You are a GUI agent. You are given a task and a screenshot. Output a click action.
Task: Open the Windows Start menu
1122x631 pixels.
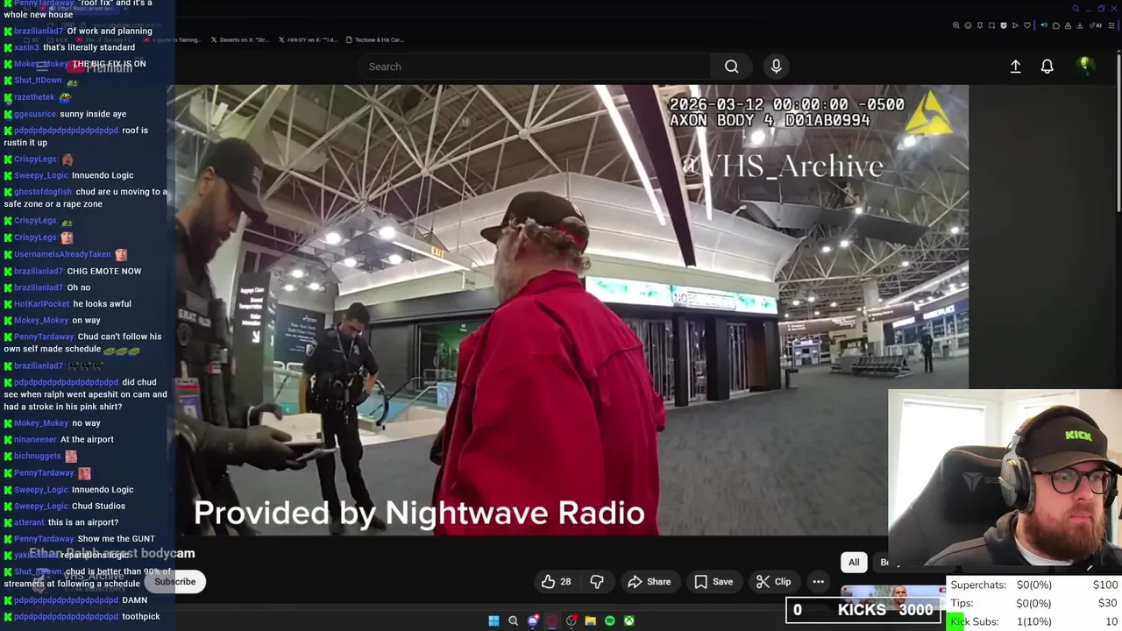pos(494,621)
